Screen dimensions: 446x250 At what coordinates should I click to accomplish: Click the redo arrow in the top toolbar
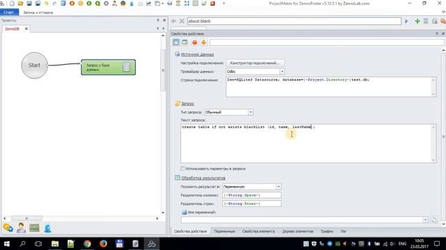click(x=54, y=3)
